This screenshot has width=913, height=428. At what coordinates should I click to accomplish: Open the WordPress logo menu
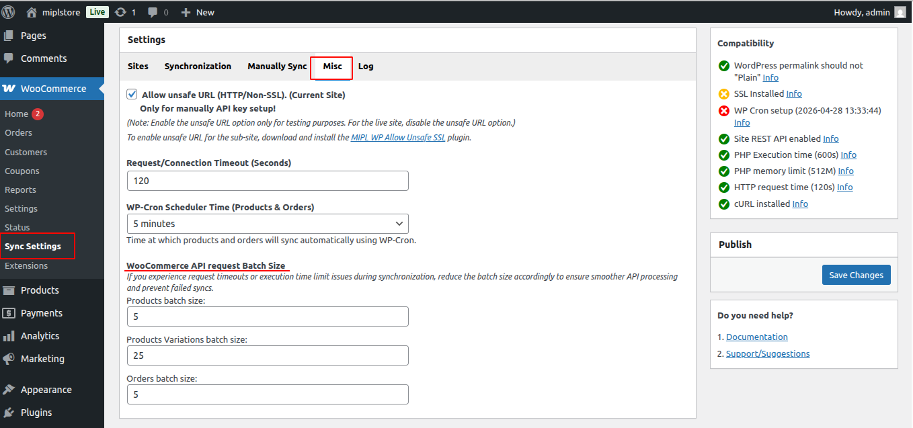tap(9, 12)
